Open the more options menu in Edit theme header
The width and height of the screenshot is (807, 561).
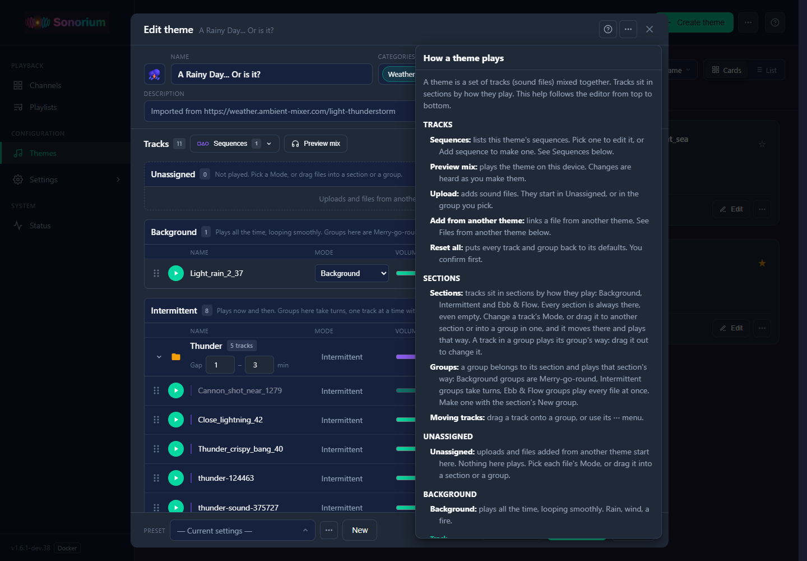tap(628, 29)
